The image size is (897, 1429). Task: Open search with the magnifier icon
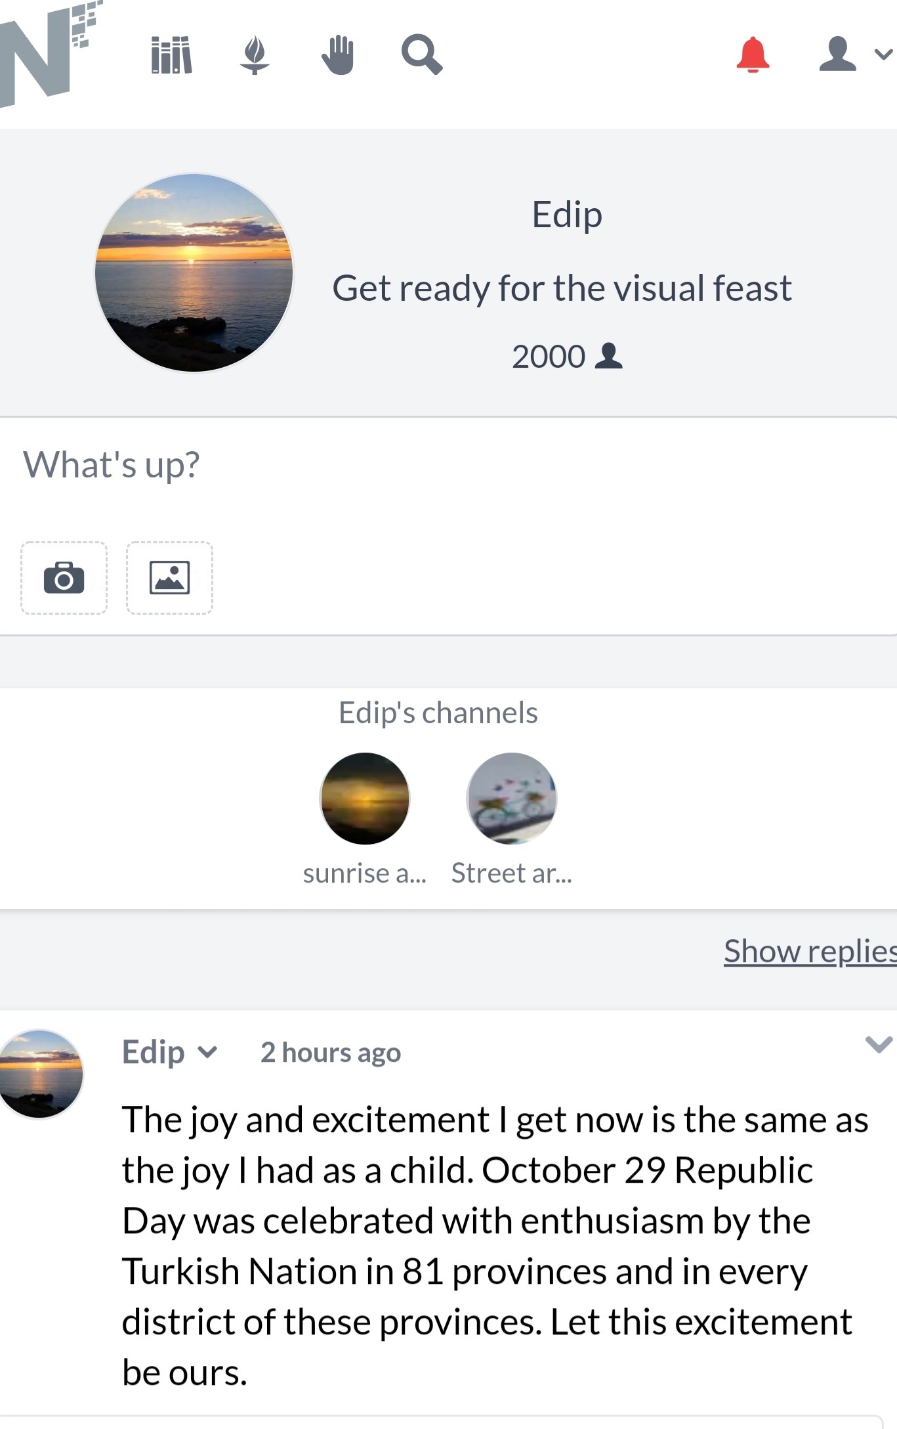[422, 55]
